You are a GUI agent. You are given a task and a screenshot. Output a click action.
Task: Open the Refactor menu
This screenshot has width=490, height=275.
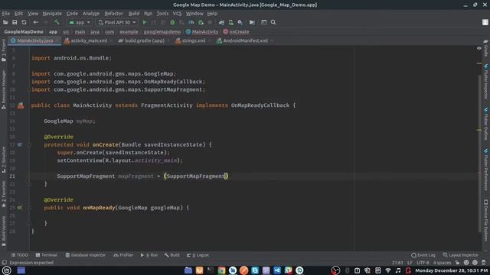point(113,14)
